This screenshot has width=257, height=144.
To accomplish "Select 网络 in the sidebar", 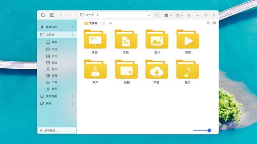I will coord(57,104).
